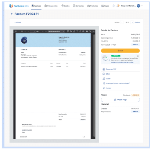Go to the next invoice arrow
Image resolution: width=151 pixels, height=151 pixels.
click(132, 22)
